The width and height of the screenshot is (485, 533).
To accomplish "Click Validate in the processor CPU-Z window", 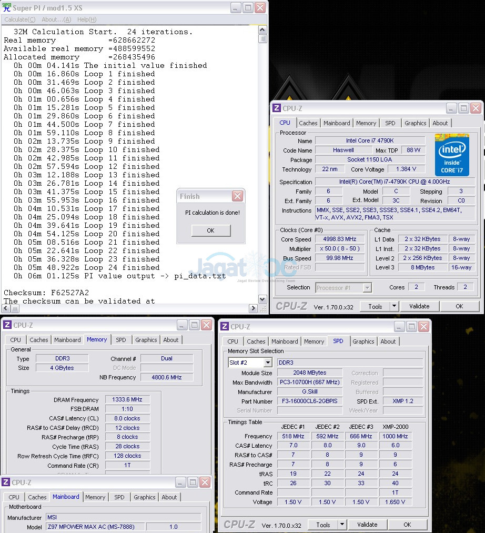I will (x=419, y=306).
